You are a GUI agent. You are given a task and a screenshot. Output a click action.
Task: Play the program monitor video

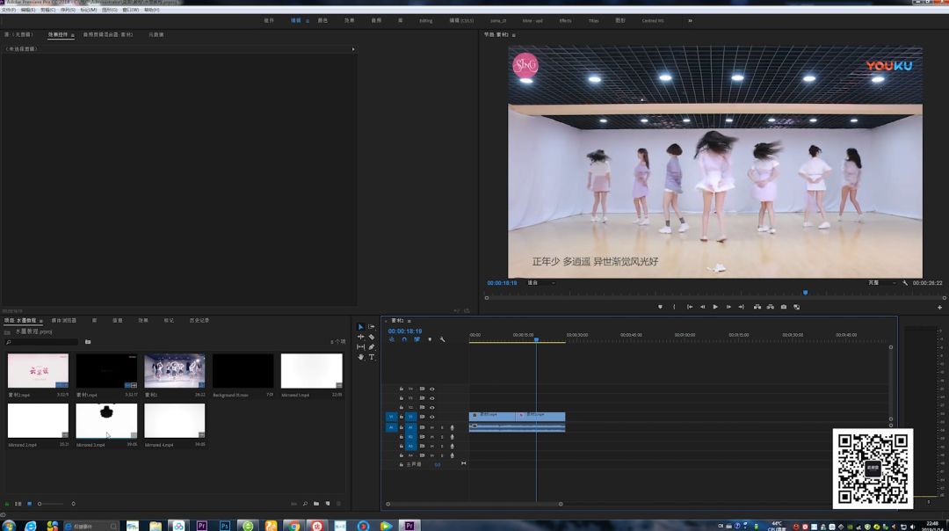tap(715, 307)
